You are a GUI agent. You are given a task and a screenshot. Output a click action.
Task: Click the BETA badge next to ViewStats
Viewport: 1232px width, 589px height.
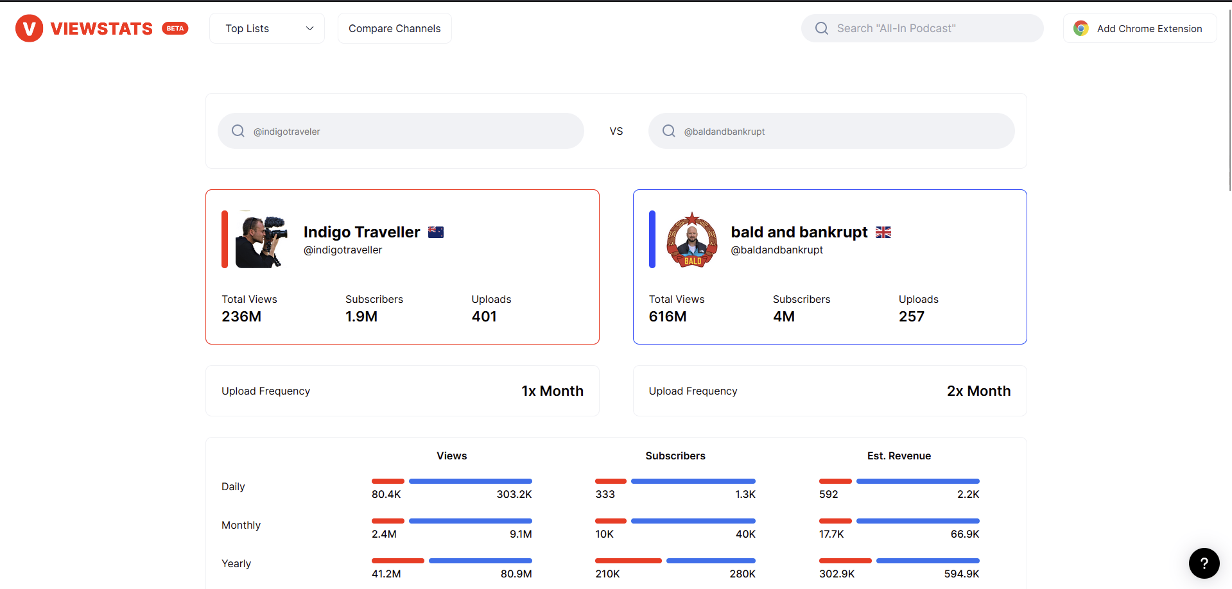[x=175, y=28]
